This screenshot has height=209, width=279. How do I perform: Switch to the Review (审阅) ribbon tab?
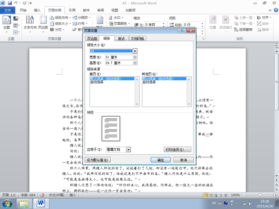(101, 10)
